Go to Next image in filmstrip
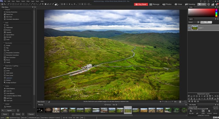Viewport: 219px width, 119px height. 115,105
